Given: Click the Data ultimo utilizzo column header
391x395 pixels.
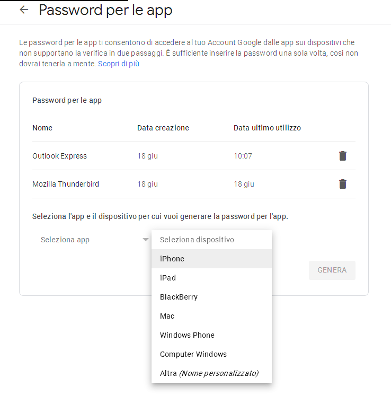Looking at the screenshot, I should click(x=267, y=128).
